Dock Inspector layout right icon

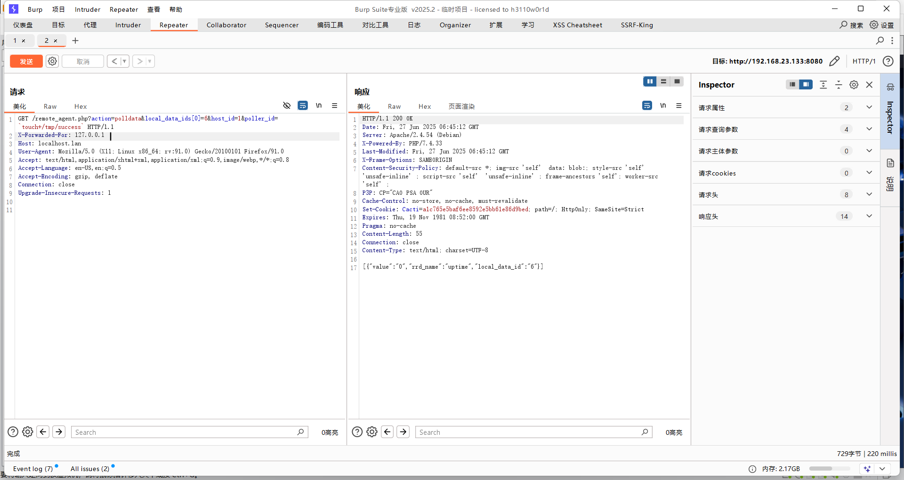(806, 85)
